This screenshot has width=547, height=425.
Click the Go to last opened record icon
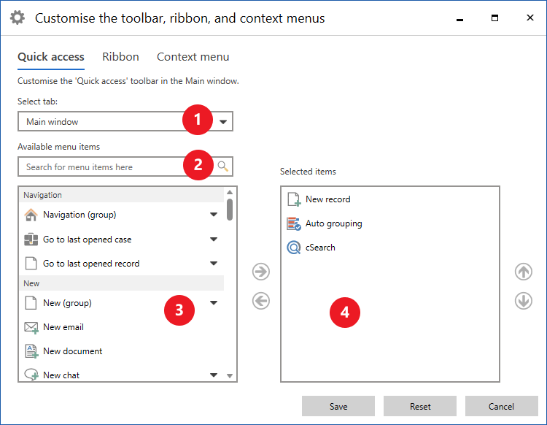tap(31, 264)
